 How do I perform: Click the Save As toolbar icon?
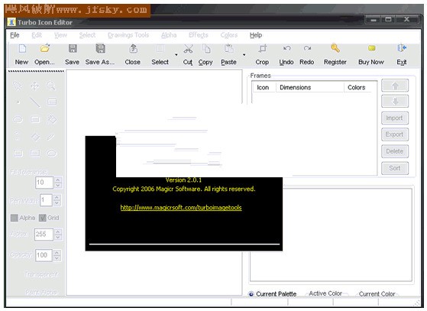pyautogui.click(x=100, y=48)
